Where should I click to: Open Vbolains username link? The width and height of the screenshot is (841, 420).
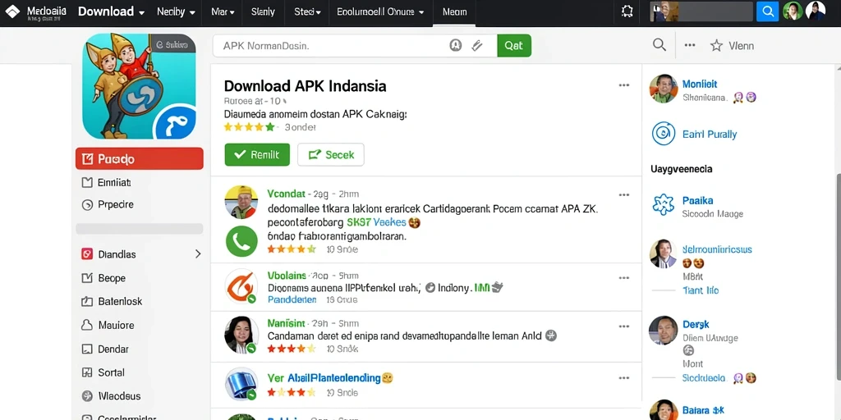coord(287,276)
